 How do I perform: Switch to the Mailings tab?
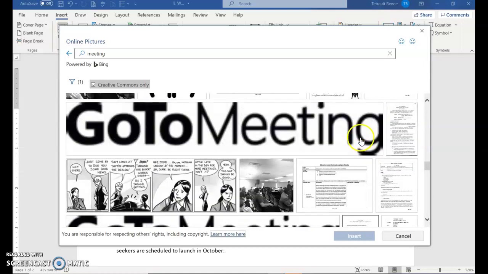pyautogui.click(x=177, y=15)
